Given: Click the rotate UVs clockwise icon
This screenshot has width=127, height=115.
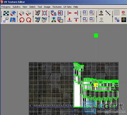Looking at the screenshot, I should (29, 20).
